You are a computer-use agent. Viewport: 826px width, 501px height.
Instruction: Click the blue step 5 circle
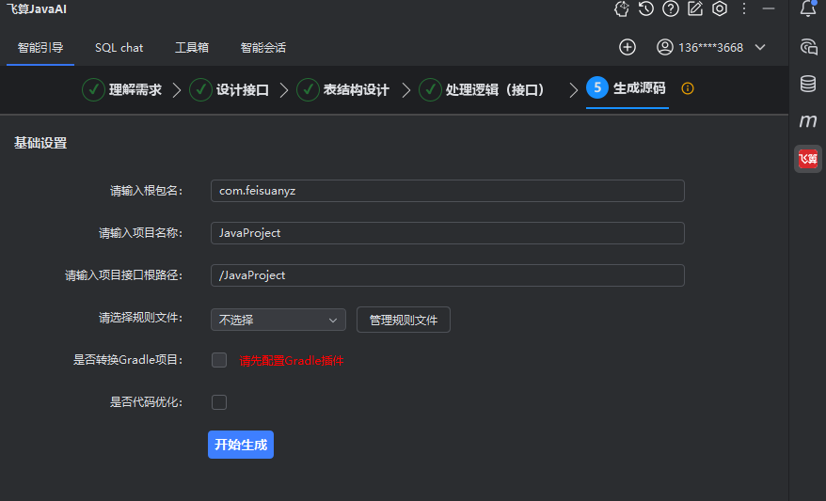(x=597, y=87)
